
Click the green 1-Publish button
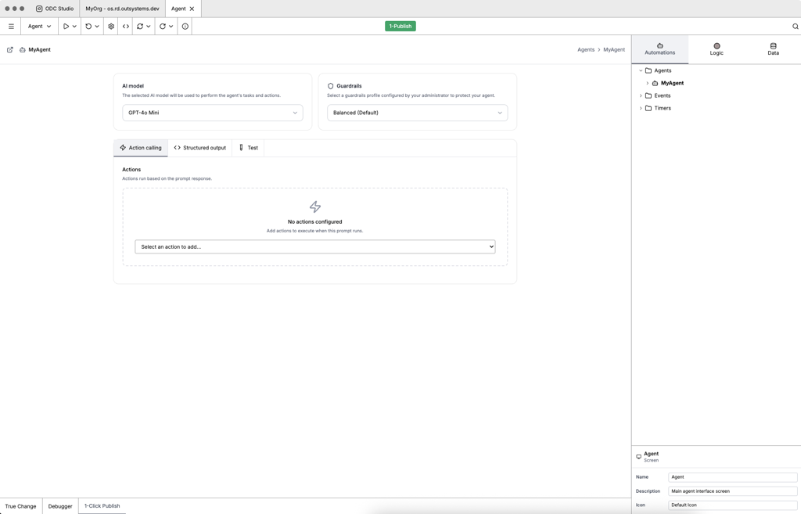coord(400,26)
